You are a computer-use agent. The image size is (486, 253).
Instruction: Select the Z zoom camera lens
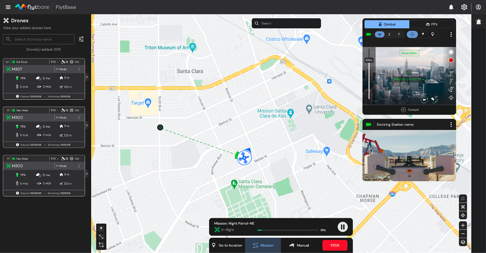[389, 34]
